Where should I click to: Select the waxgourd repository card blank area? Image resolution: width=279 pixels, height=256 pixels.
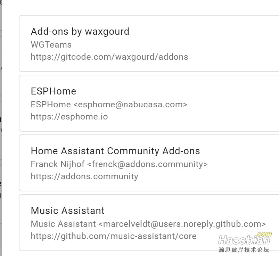(231, 43)
